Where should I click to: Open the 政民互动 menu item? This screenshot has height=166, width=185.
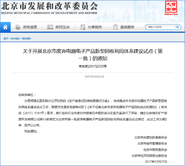(63, 27)
